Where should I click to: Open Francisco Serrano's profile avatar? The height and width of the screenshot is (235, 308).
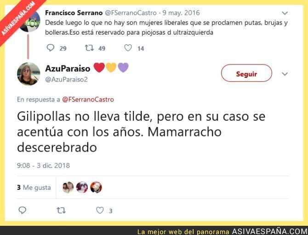tap(30, 21)
